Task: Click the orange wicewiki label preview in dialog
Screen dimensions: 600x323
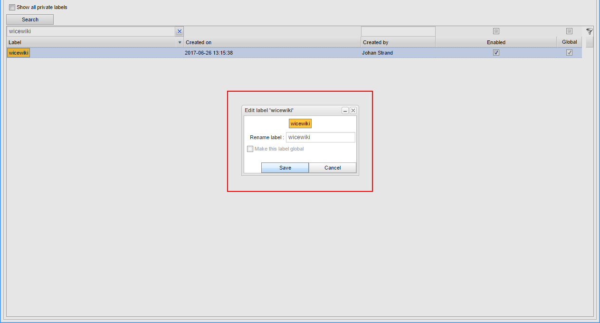Action: pyautogui.click(x=300, y=123)
